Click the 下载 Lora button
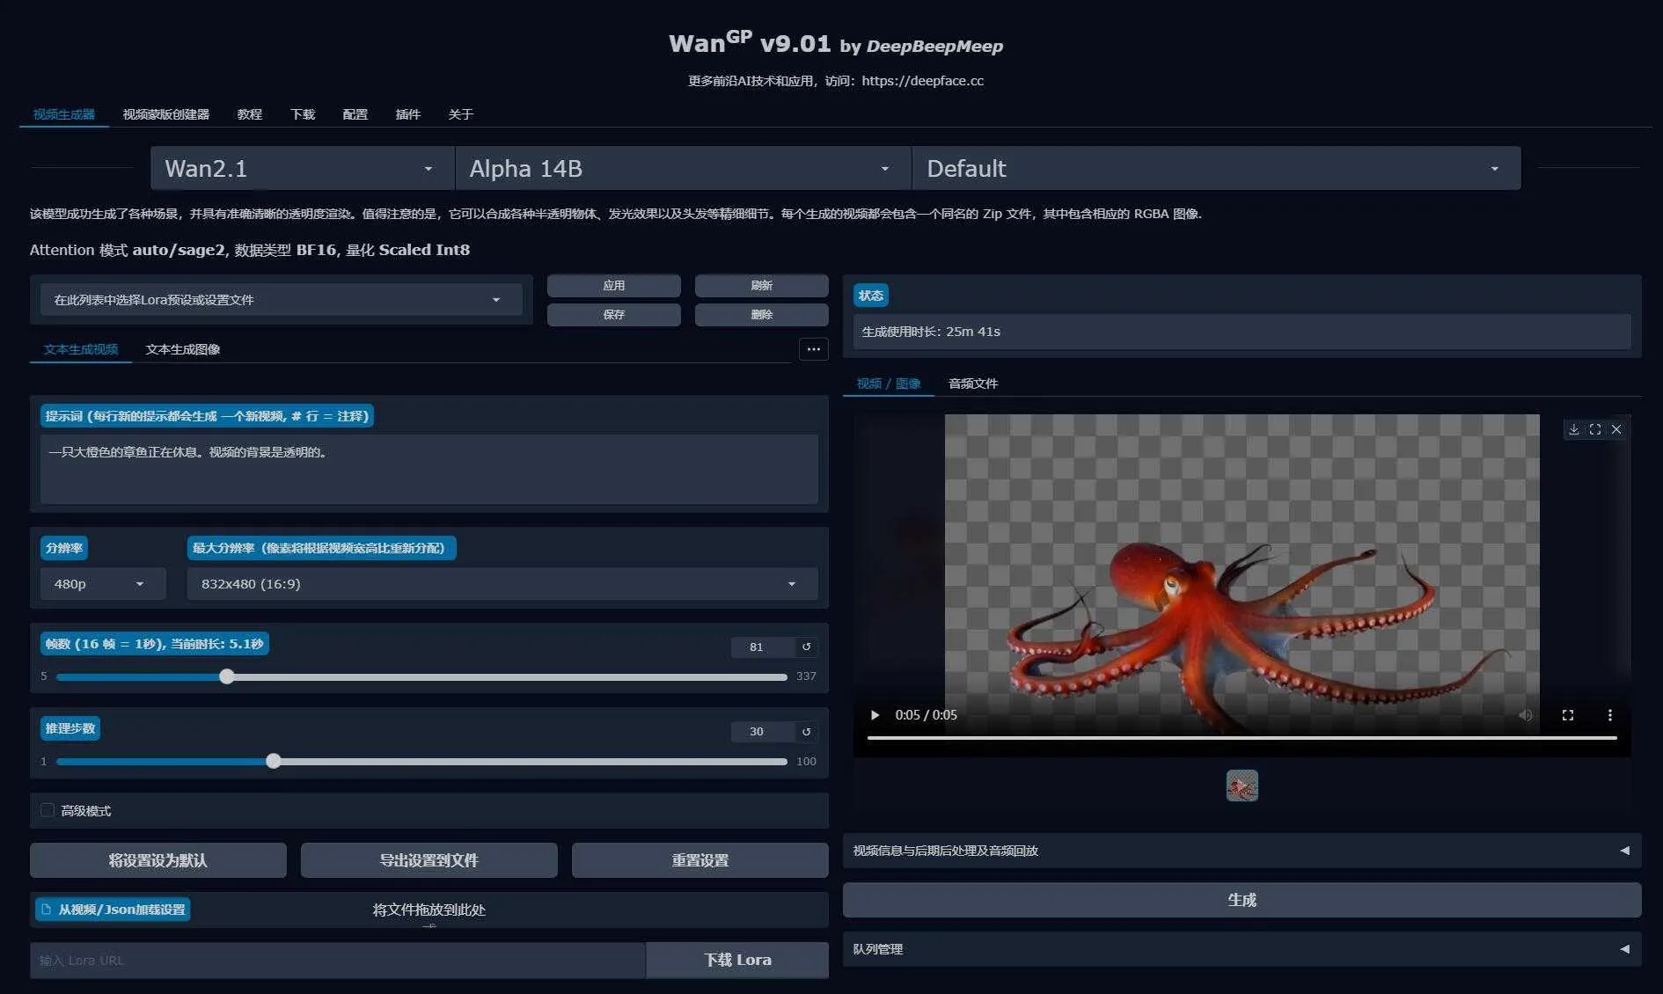The image size is (1663, 994). tap(736, 960)
